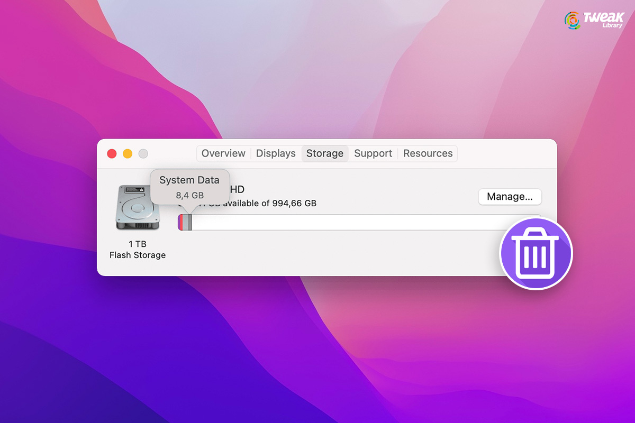Viewport: 635px width, 423px height.
Task: Click the gray segment of the storage bar
Action: (x=186, y=222)
